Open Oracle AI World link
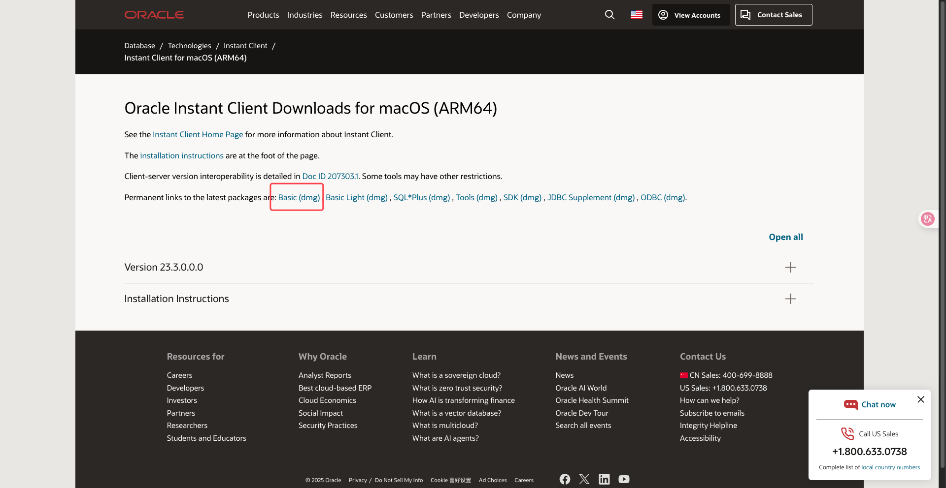This screenshot has height=488, width=946. 581,388
